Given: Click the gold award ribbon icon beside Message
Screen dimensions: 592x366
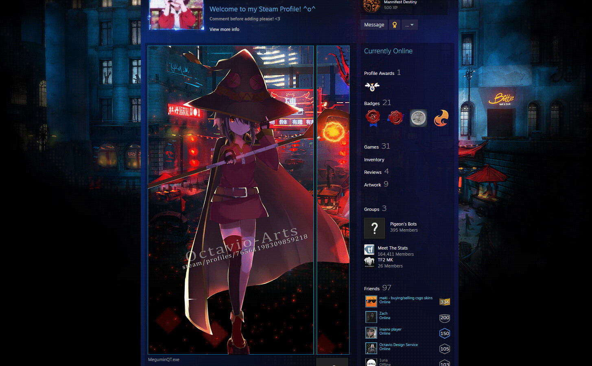Looking at the screenshot, I should click(x=394, y=24).
